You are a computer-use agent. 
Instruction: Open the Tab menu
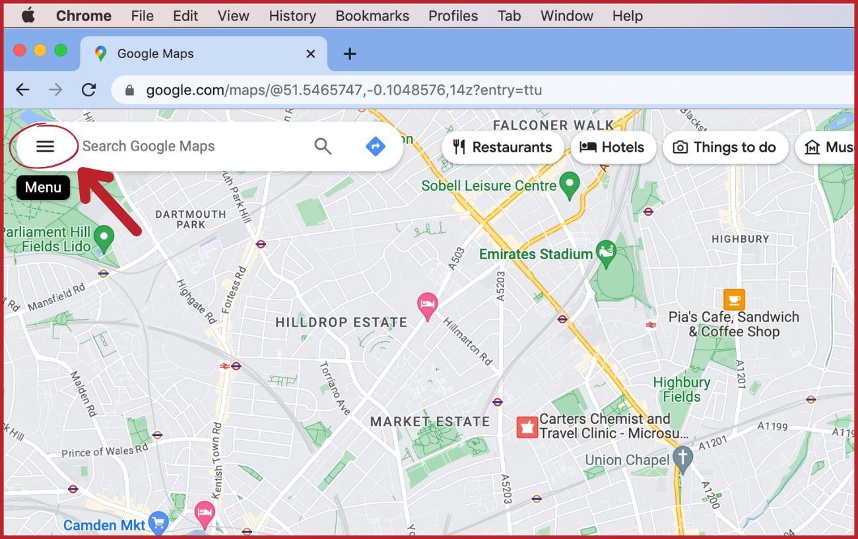pyautogui.click(x=509, y=15)
